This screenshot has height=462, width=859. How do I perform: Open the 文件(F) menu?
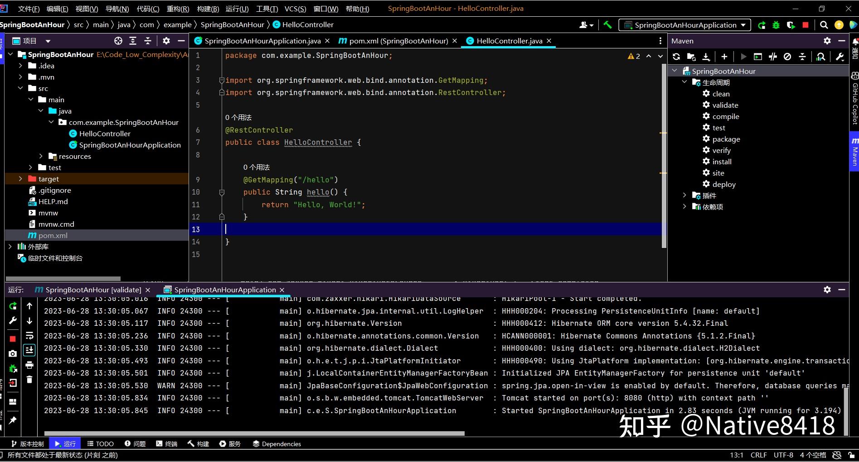[29, 9]
